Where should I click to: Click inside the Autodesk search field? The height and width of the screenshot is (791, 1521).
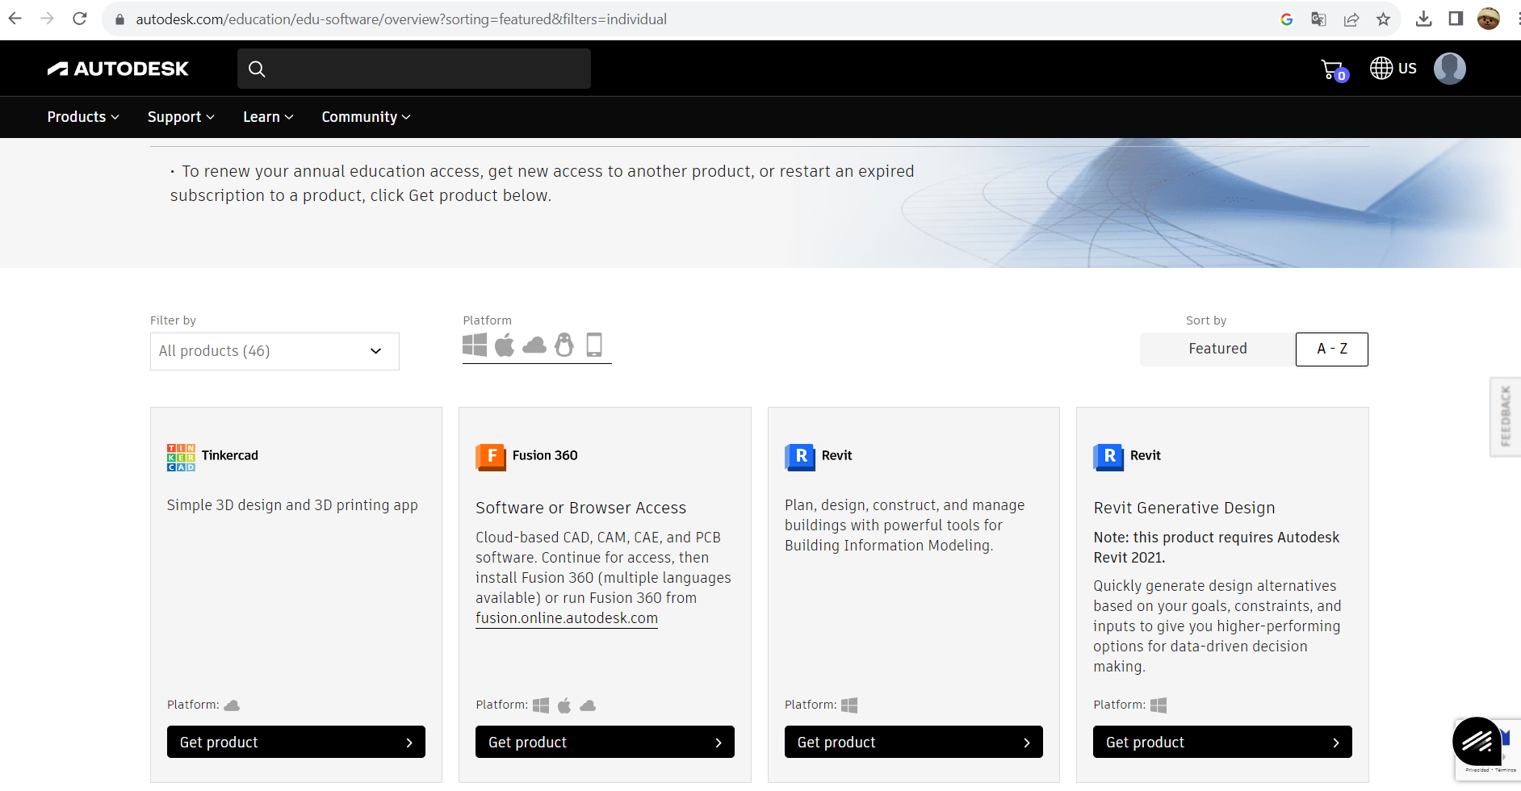[x=414, y=69]
